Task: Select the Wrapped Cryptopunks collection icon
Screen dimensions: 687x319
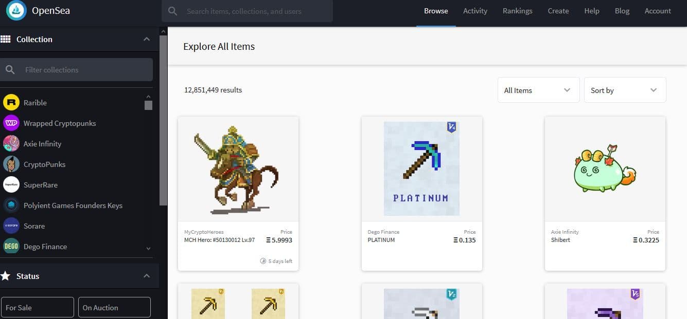Action: 11,123
